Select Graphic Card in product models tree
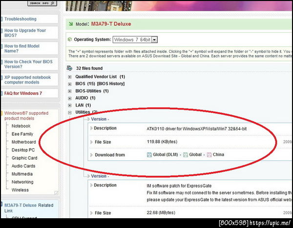Image resolution: width=293 pixels, height=228 pixels. click(24, 158)
